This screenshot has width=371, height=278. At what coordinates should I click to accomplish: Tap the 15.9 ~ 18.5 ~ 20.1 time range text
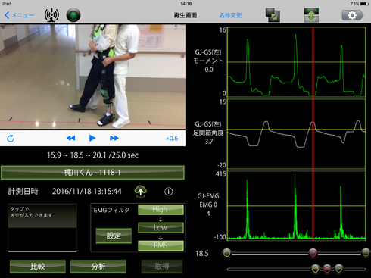tap(92, 155)
